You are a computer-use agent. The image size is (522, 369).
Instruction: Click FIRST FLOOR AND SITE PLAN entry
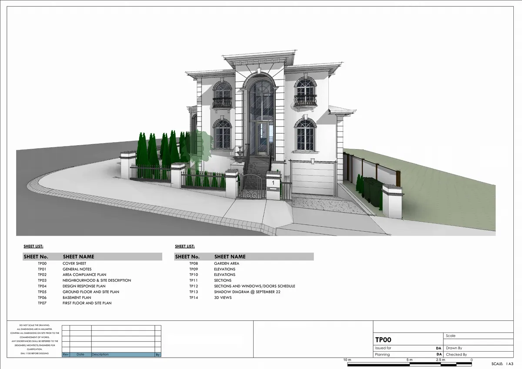pyautogui.click(x=87, y=303)
